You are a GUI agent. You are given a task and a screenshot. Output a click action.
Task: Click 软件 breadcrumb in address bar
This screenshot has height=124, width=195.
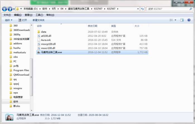pos(45,9)
